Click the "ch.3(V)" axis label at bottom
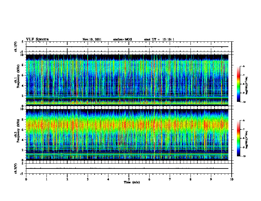 [16, 168]
